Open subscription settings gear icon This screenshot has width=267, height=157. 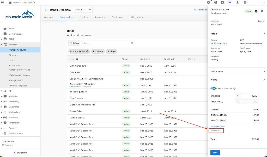point(256,11)
